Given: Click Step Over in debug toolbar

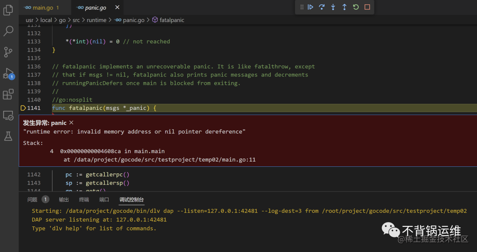Looking at the screenshot, I should pos(322,7).
